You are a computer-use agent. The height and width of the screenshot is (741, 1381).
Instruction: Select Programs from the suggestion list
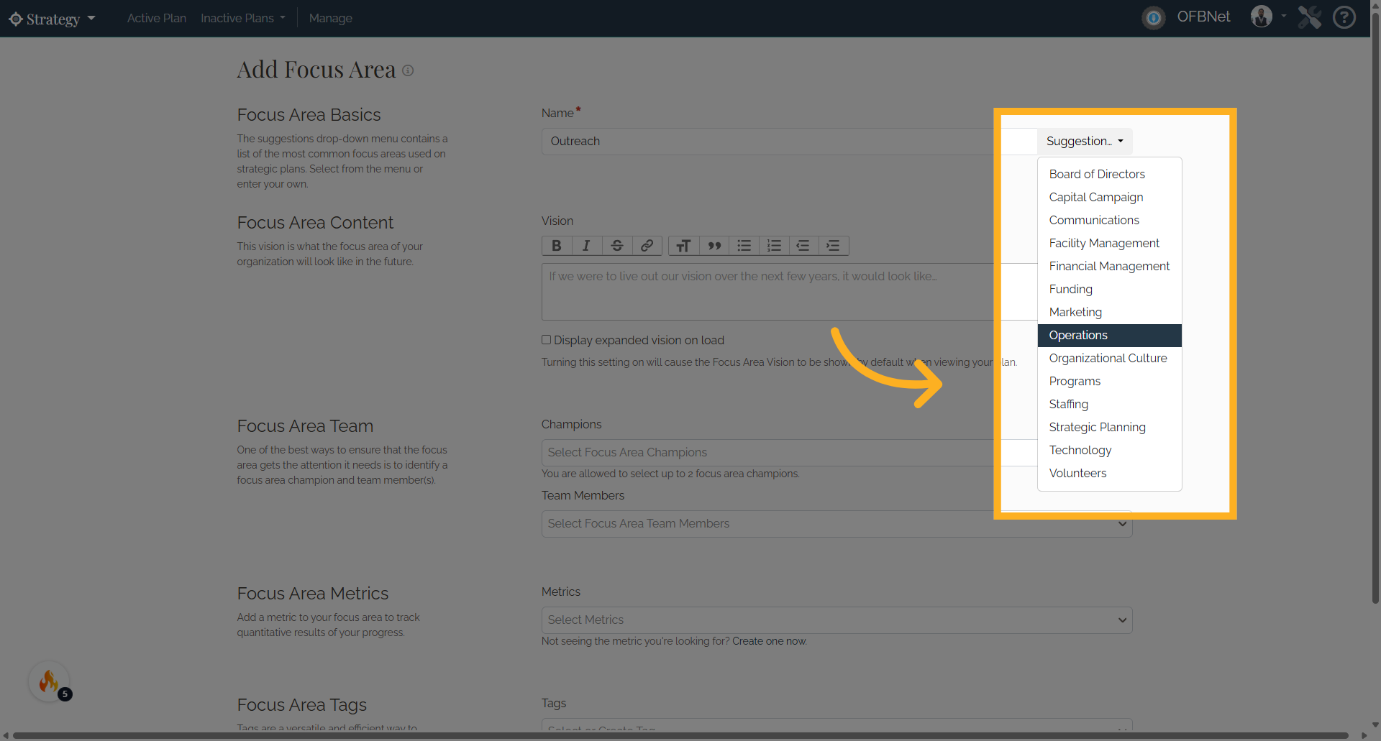pos(1109,381)
